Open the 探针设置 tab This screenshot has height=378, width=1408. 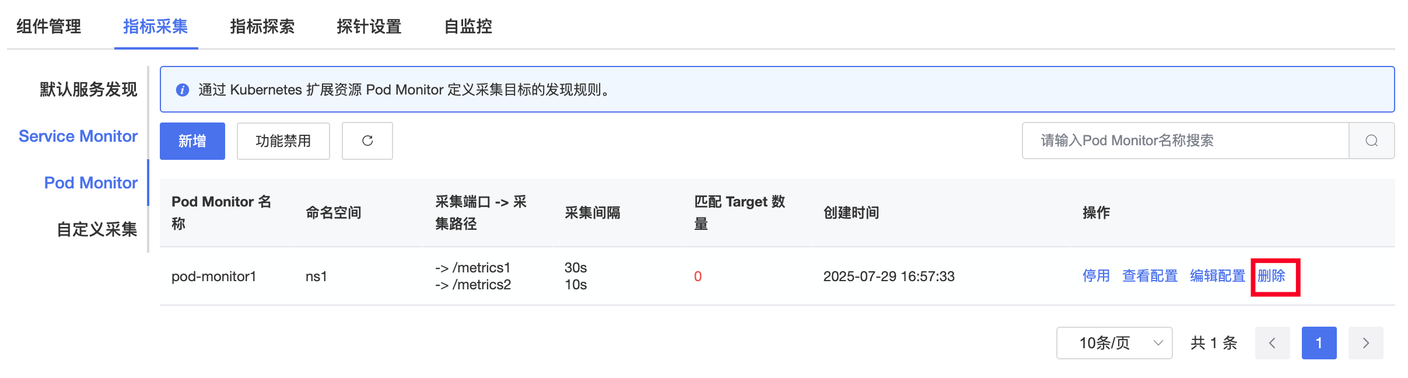369,26
